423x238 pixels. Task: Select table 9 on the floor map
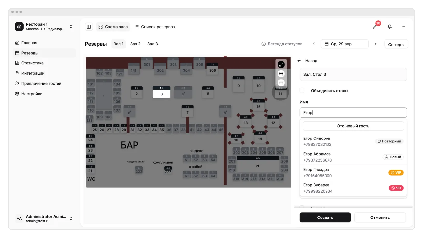pyautogui.click(x=238, y=84)
